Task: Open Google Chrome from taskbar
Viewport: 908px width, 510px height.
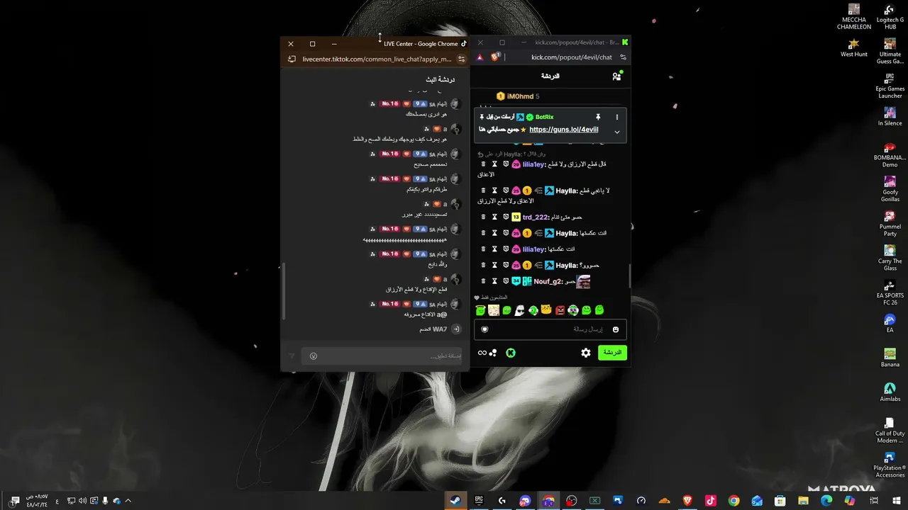Action: 734,501
